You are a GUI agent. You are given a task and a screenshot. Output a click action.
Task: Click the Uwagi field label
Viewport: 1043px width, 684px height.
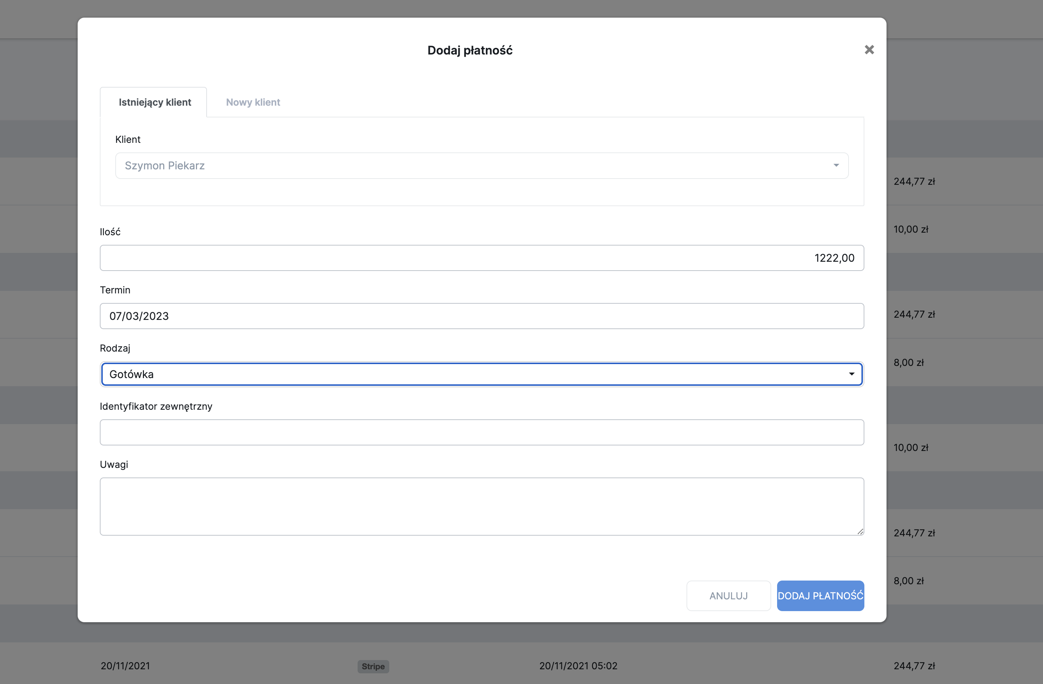coord(113,465)
